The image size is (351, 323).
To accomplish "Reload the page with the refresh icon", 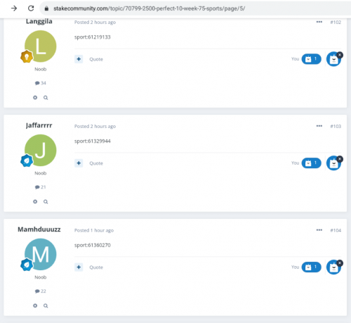I will pyautogui.click(x=31, y=8).
